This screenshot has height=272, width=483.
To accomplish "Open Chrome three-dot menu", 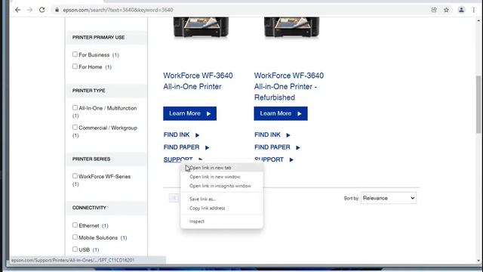I will (474, 10).
